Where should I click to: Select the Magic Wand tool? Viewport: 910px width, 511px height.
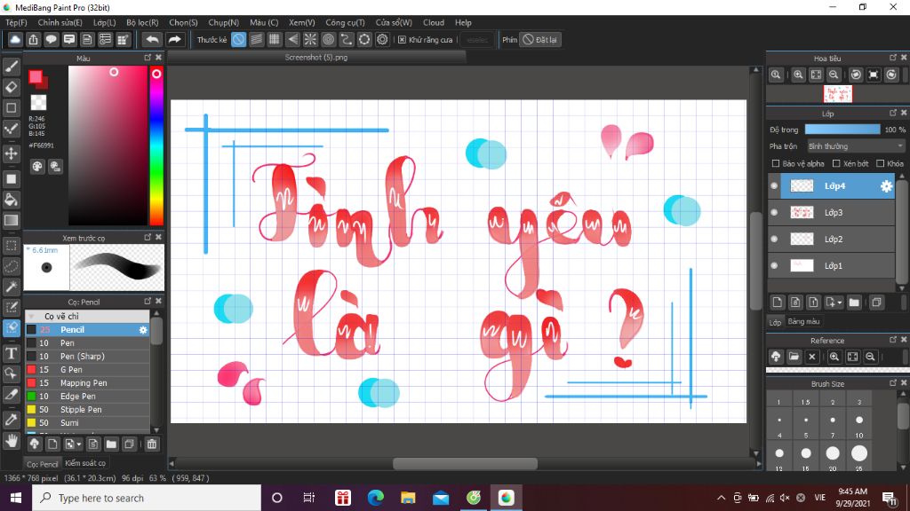[11, 287]
